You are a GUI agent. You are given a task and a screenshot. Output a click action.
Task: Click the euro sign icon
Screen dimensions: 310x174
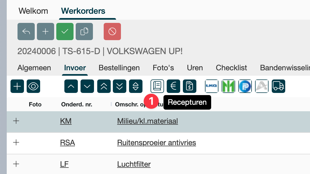click(173, 86)
